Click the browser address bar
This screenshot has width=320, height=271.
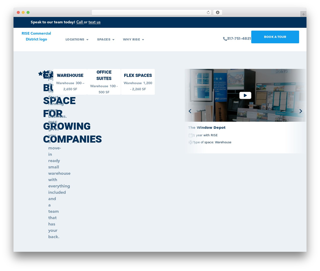[x=151, y=12]
